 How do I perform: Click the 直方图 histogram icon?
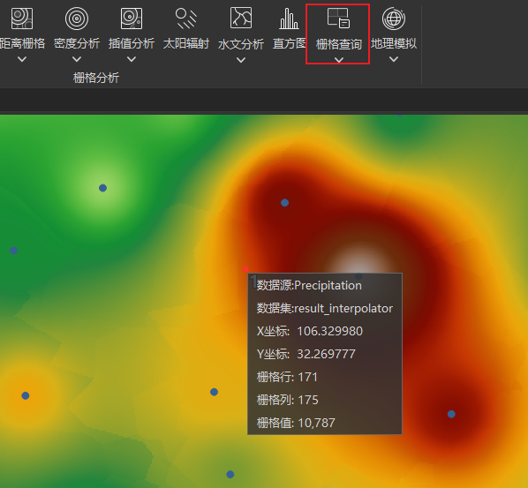click(289, 19)
